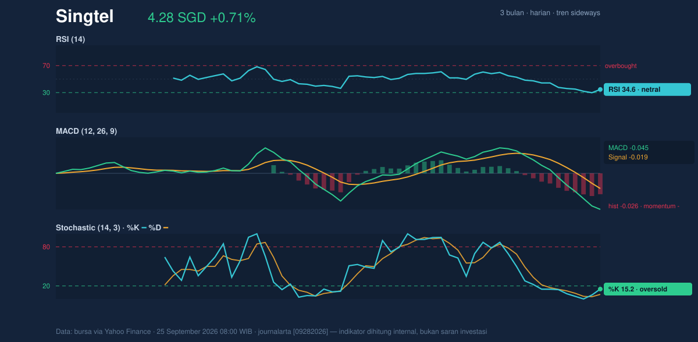Click the Signal -0.019 legend value
This screenshot has height=342, width=698.
point(628,157)
